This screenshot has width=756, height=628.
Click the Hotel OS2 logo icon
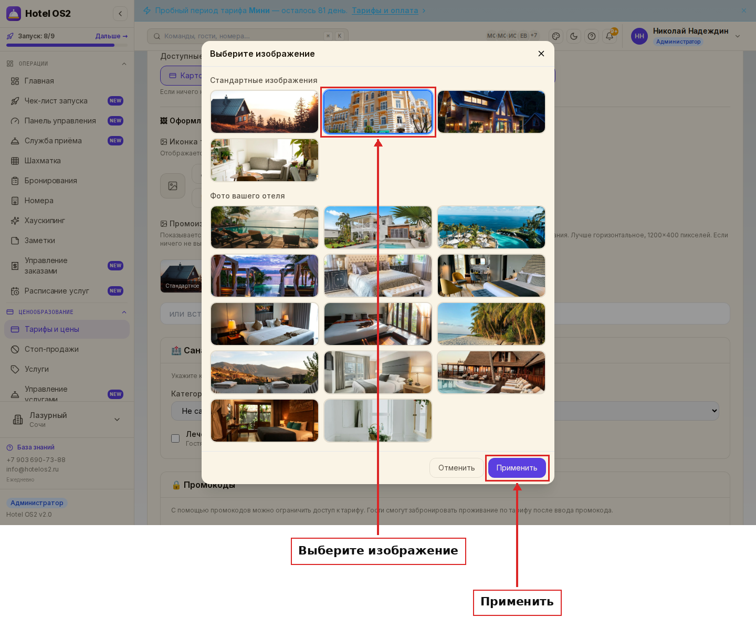(14, 14)
